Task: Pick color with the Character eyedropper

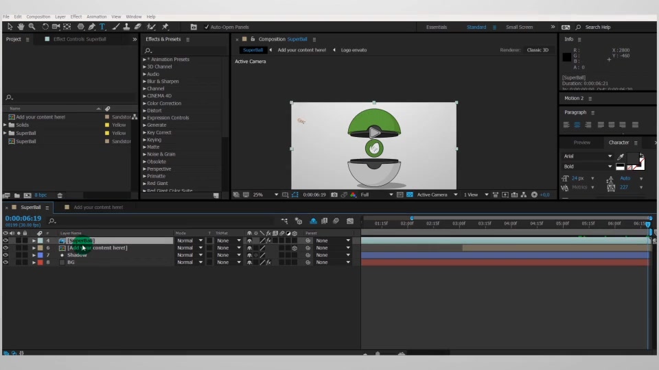Action: [621, 156]
